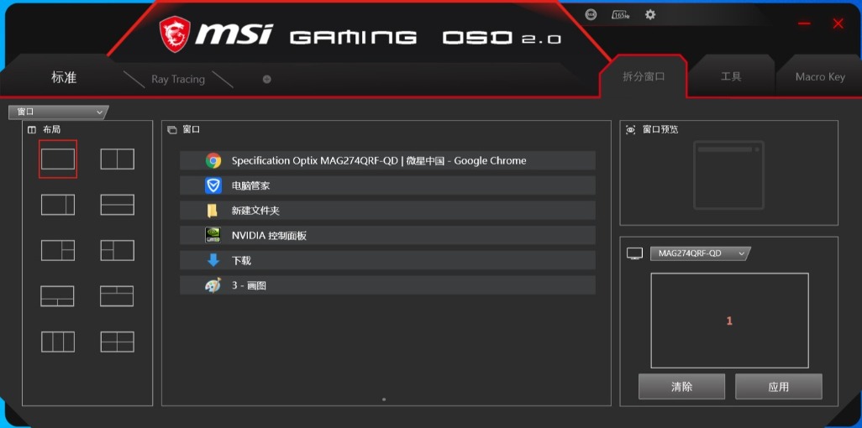Select the NVIDIA 控制面板 window entry

click(x=387, y=236)
